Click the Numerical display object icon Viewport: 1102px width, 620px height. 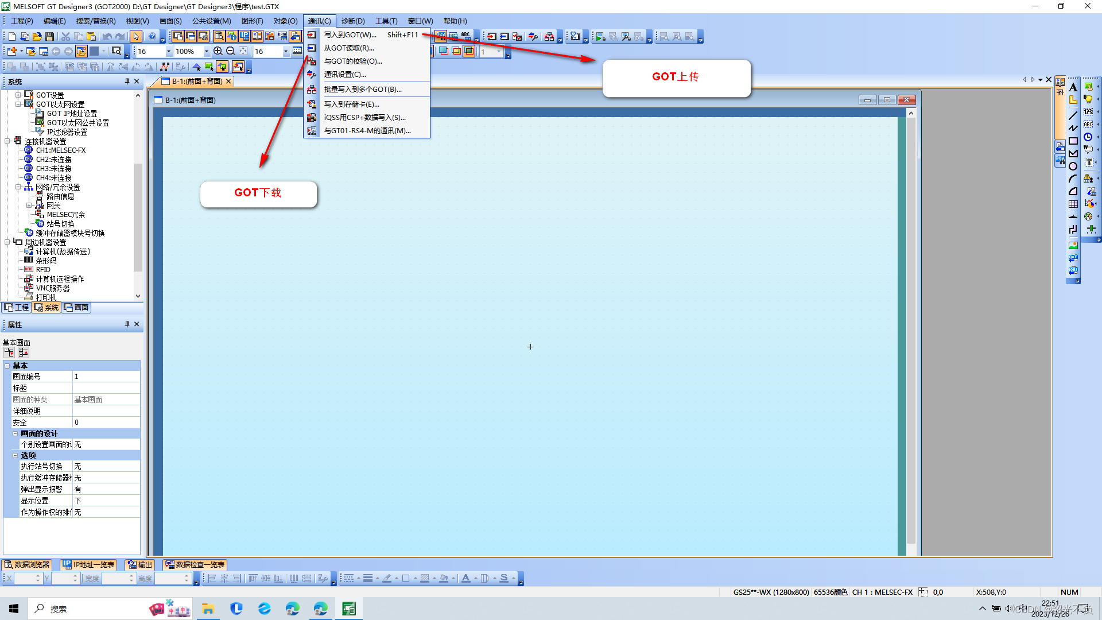pyautogui.click(x=1088, y=112)
